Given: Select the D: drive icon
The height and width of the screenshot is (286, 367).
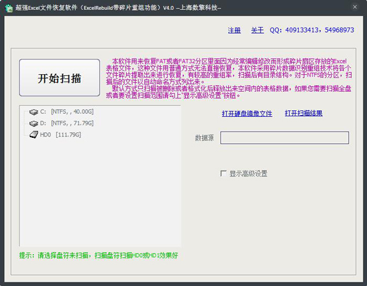Looking at the screenshot, I should [34, 124].
